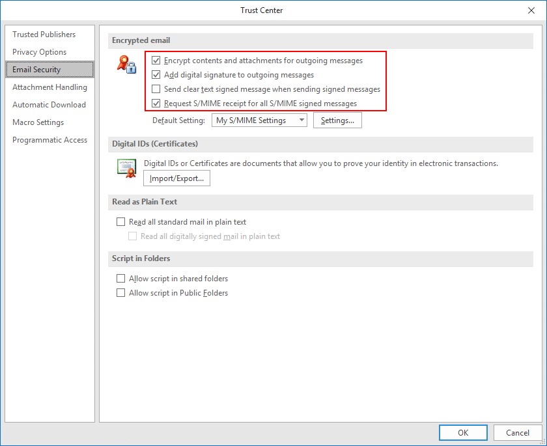Viewport: 547px width, 446px height.
Task: Enable encrypt contents and attachments checkbox
Action: point(156,61)
